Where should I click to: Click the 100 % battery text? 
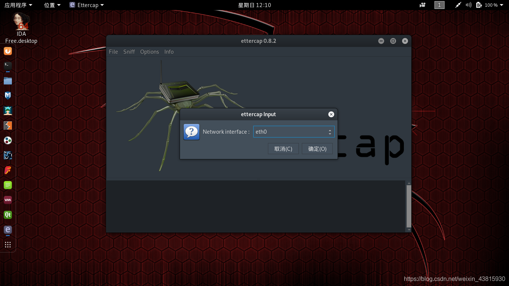[491, 5]
